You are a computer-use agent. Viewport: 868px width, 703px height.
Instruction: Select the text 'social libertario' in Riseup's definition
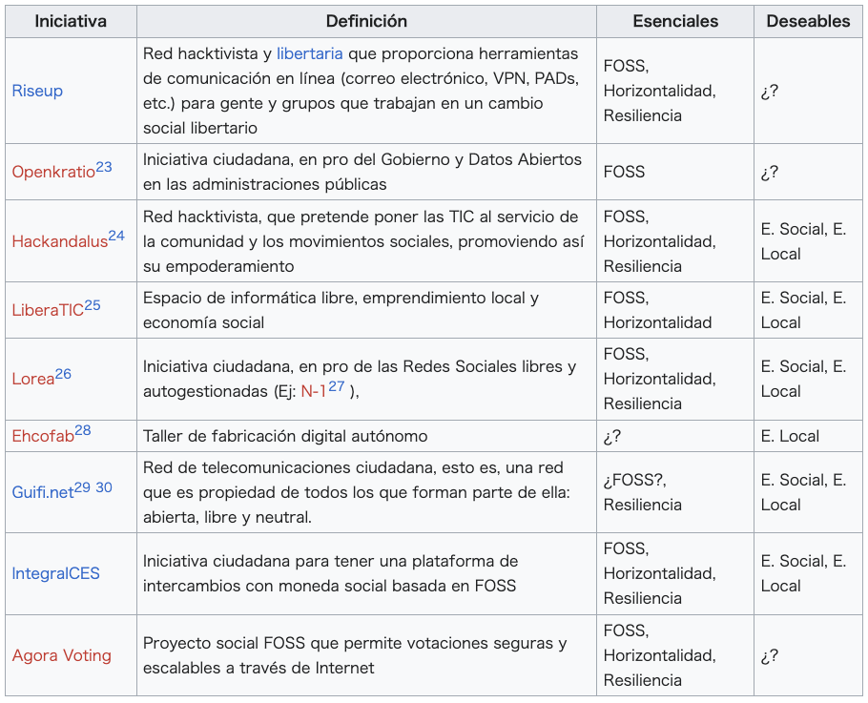[200, 129]
